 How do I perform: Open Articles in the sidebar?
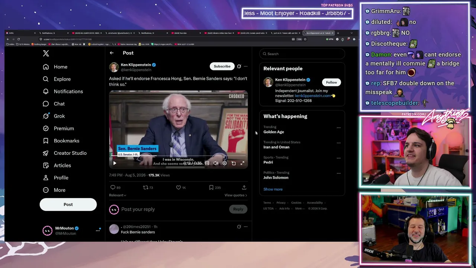coord(57,165)
